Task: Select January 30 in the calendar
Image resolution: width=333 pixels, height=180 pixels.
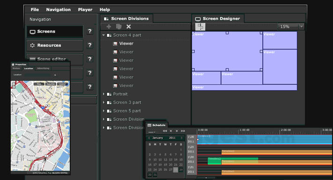Action: pyautogui.click(x=150, y=175)
